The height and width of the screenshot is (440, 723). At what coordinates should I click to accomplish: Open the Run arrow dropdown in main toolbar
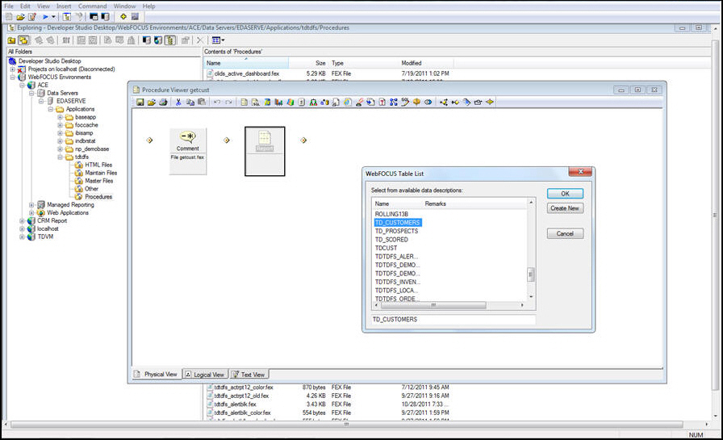[53, 17]
